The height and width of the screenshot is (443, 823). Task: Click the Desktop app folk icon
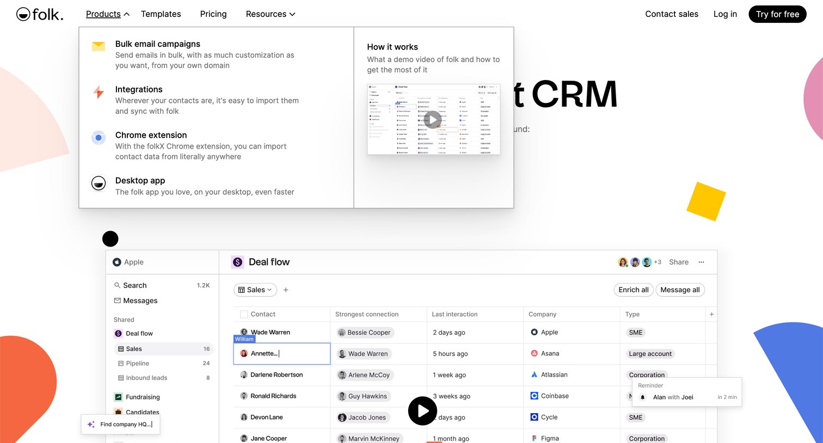(x=99, y=183)
